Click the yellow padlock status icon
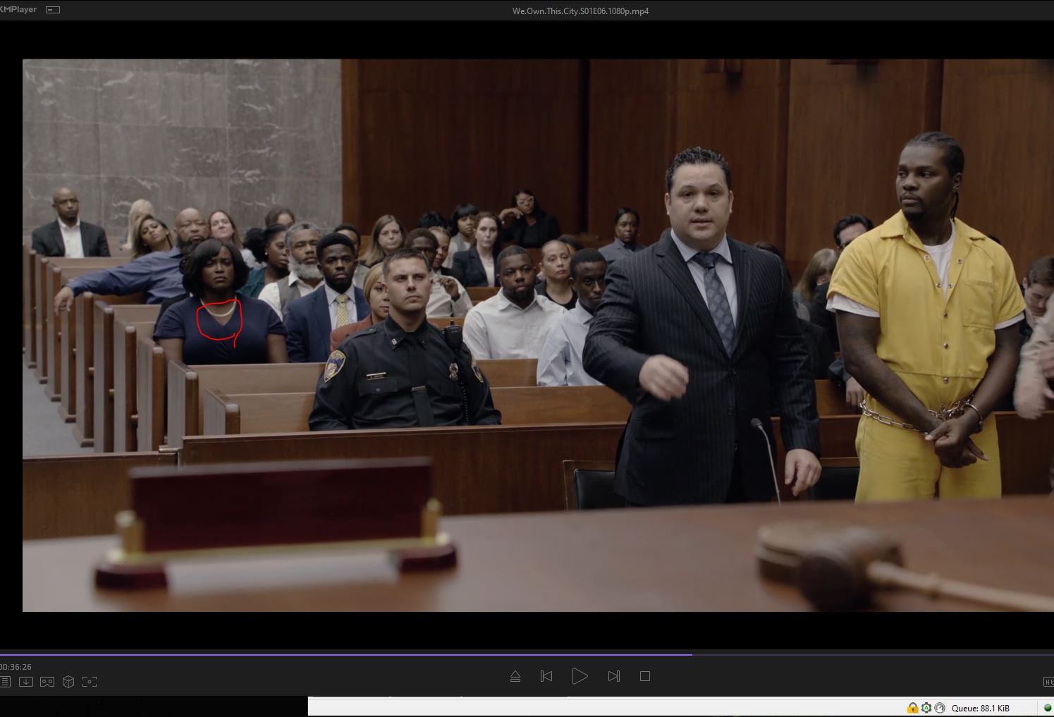1054x717 pixels. tap(912, 708)
